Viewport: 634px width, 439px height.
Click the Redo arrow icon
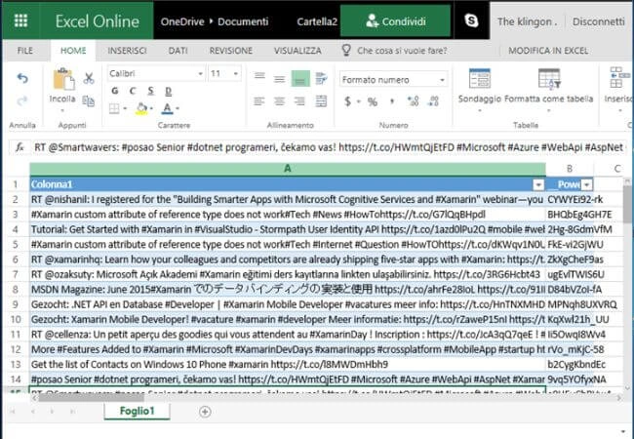click(x=22, y=100)
